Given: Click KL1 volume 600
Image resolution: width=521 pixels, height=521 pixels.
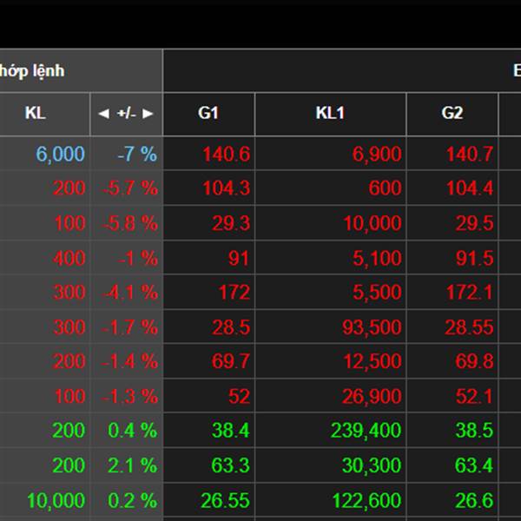Looking at the screenshot, I should (385, 188).
